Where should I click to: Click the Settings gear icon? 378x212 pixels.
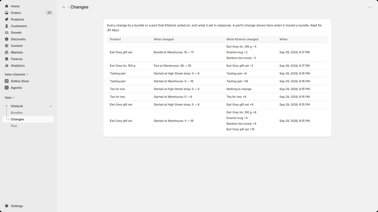click(6, 206)
